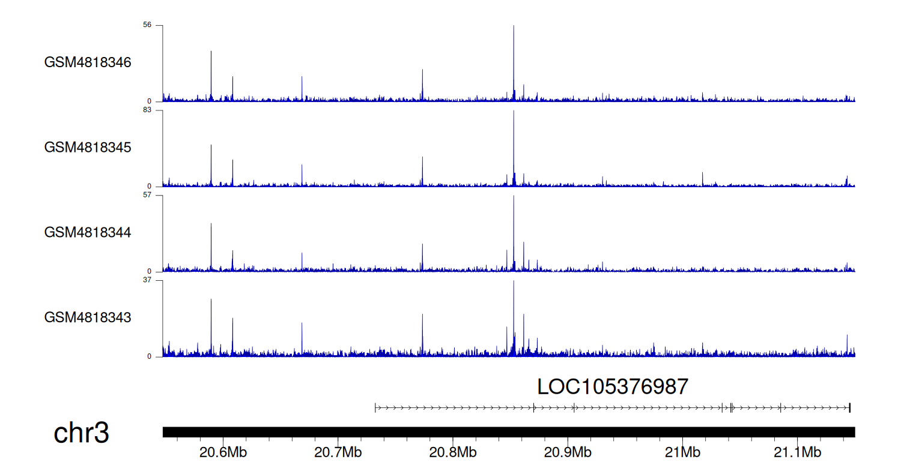This screenshot has width=901, height=468.
Task: Pick the GSM4818344 sample label
Action: [88, 232]
